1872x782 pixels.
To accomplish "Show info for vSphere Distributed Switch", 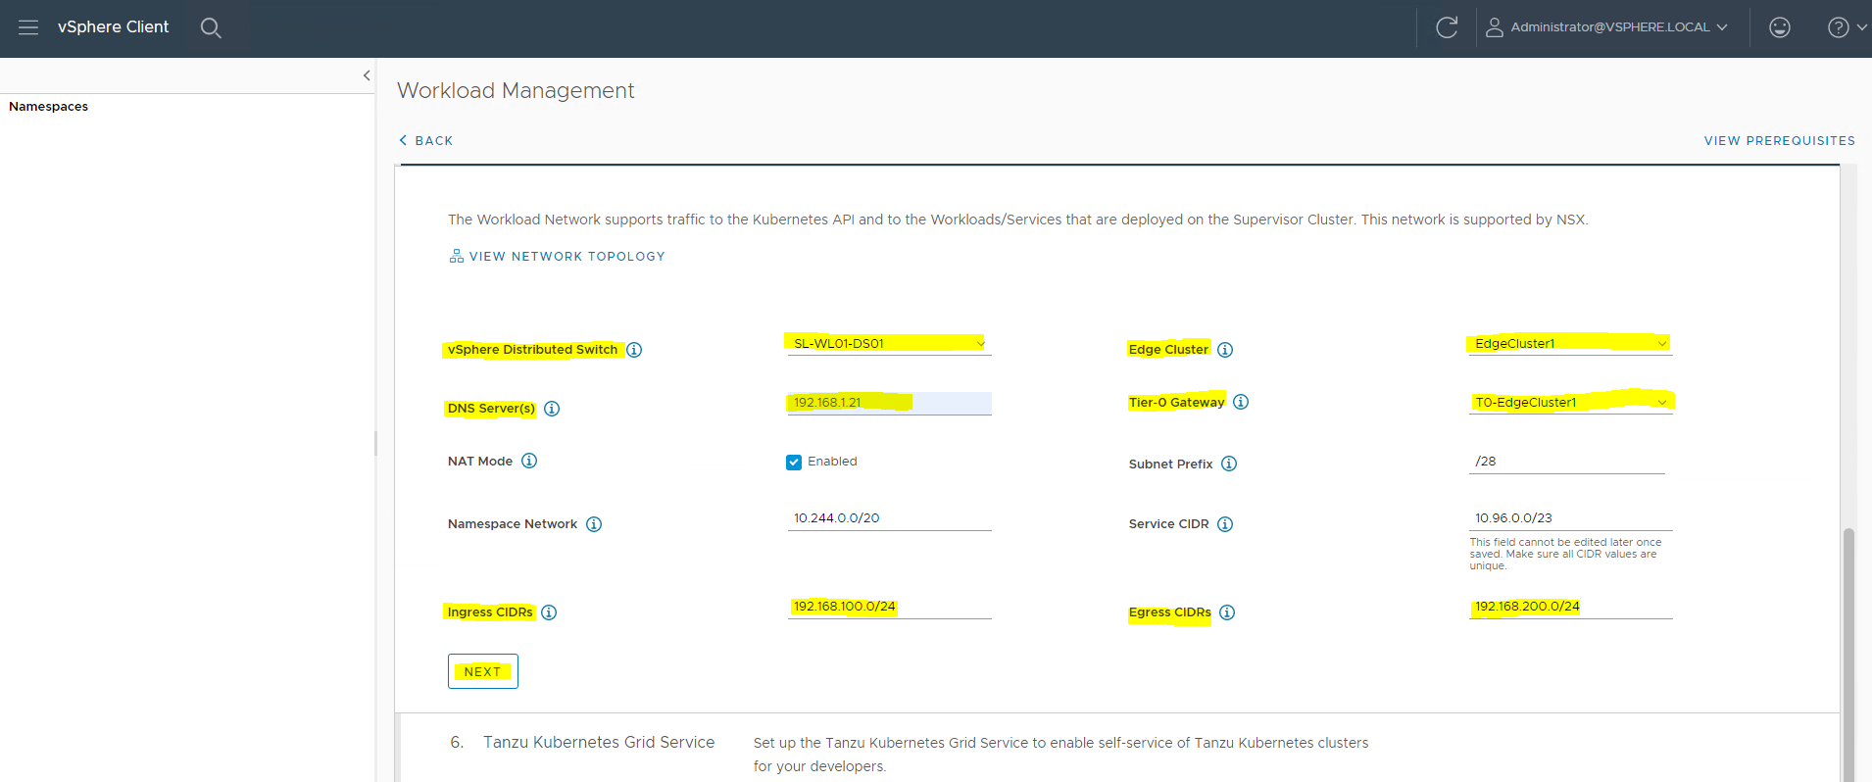I will [x=634, y=350].
